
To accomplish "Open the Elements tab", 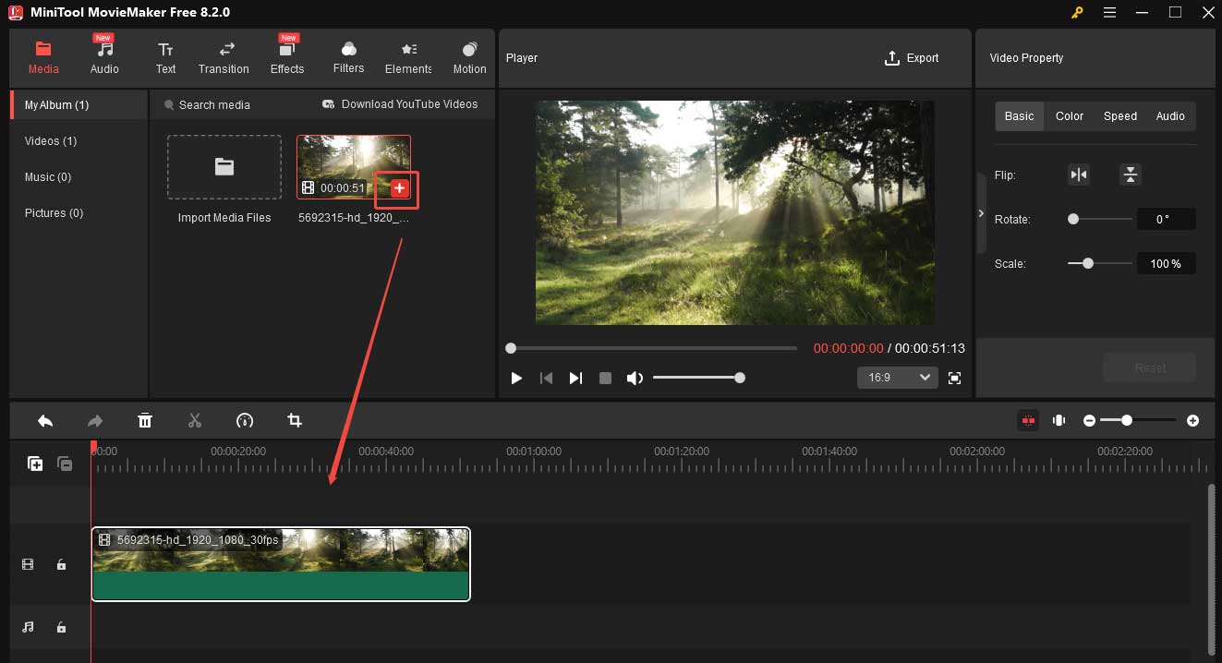I will pos(408,57).
